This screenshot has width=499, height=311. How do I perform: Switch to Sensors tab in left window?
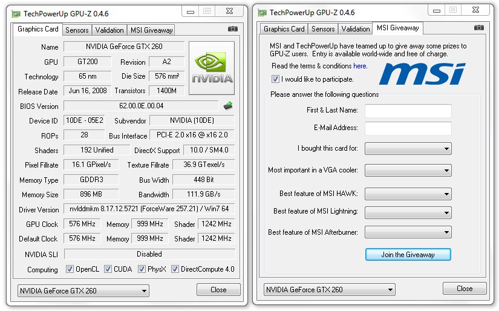tap(77, 30)
